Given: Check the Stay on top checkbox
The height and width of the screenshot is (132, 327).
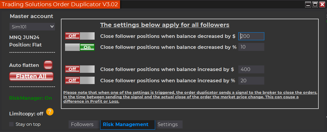Looking at the screenshot, I should pyautogui.click(x=12, y=124).
